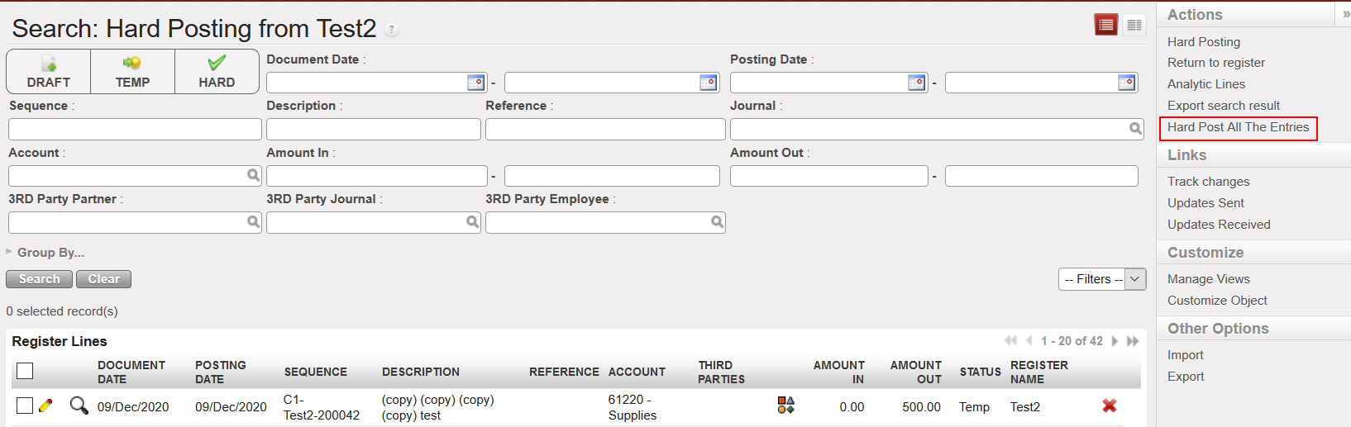Jump to last page of register lines

(x=1133, y=341)
